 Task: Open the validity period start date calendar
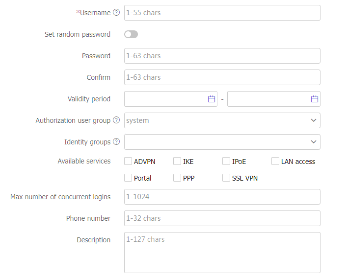pos(212,99)
